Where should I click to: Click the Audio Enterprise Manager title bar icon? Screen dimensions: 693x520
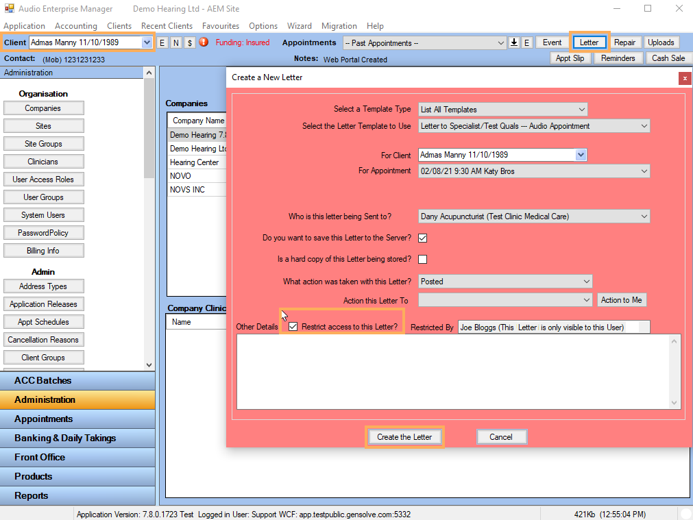(9, 8)
